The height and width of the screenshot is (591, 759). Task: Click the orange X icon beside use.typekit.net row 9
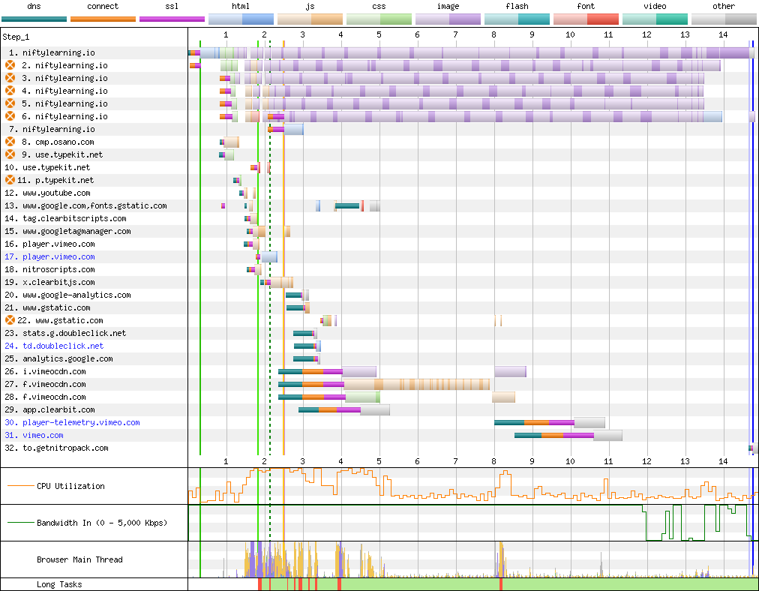pyautogui.click(x=10, y=154)
